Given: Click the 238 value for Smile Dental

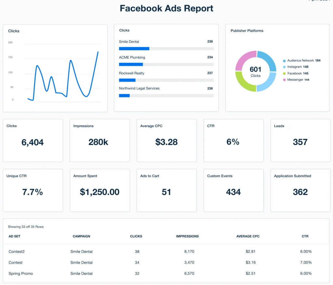Looking at the screenshot, I should click(x=210, y=42).
